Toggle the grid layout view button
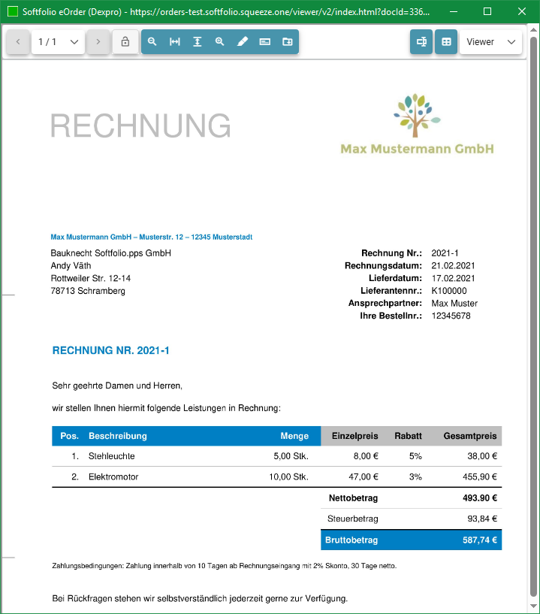Image resolution: width=540 pixels, height=614 pixels. pyautogui.click(x=446, y=42)
